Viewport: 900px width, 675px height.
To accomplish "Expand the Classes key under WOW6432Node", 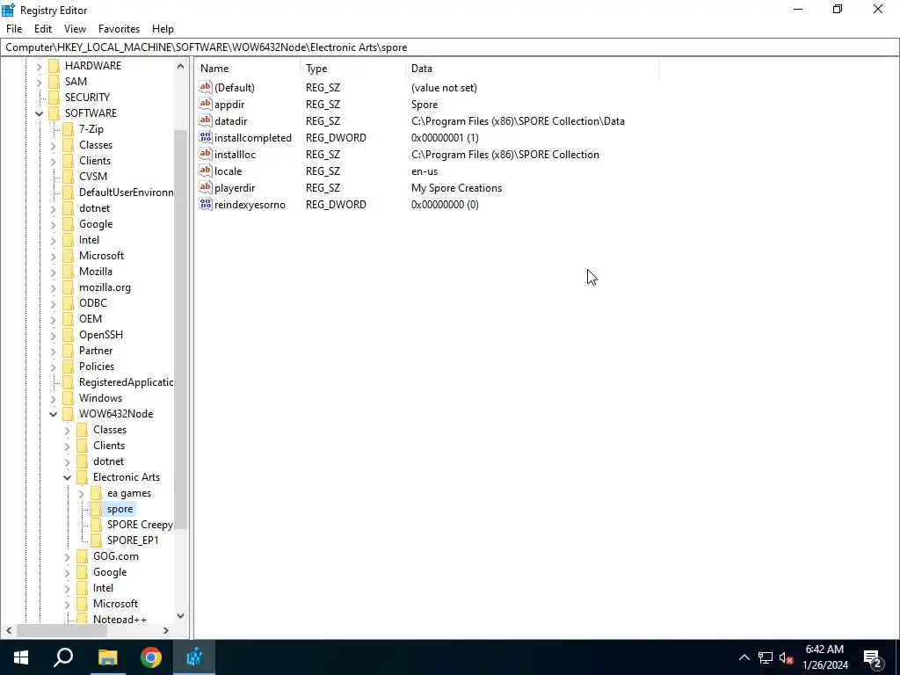I will point(67,430).
